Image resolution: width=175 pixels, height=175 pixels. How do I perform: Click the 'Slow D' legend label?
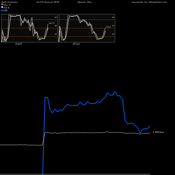point(7,5)
